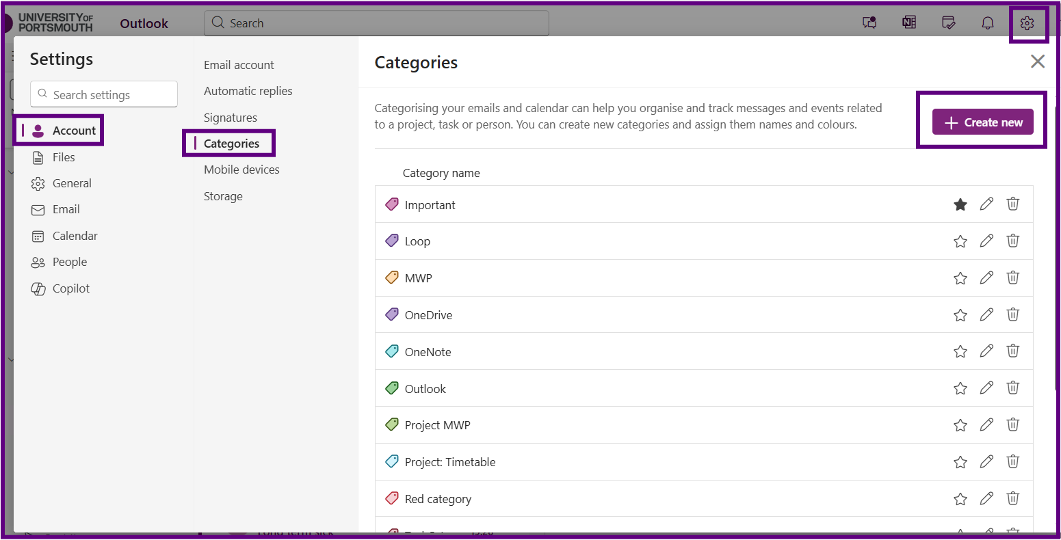Click the Outlook app title
1061x540 pixels.
[x=144, y=23]
